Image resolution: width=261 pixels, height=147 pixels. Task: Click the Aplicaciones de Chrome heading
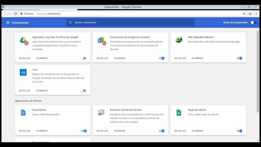tap(28, 101)
